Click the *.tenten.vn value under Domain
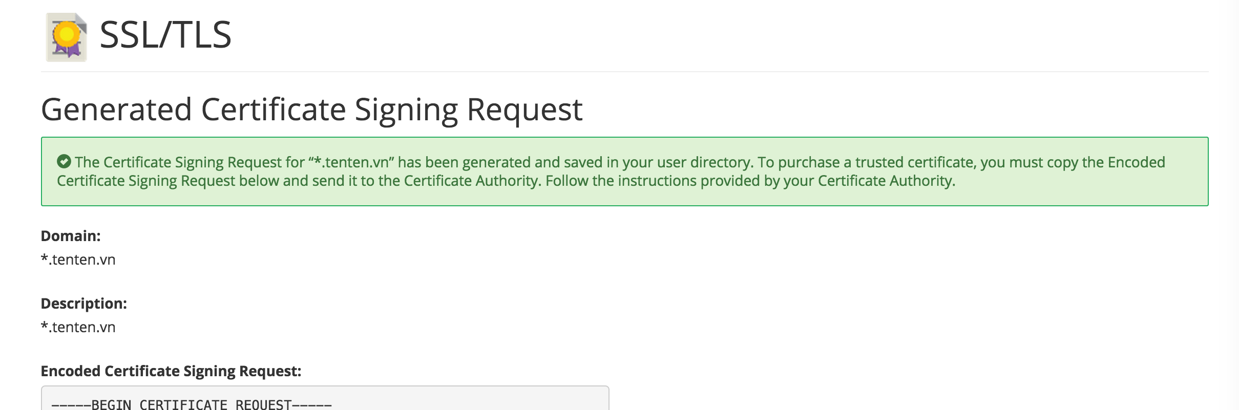1239x410 pixels. point(78,260)
